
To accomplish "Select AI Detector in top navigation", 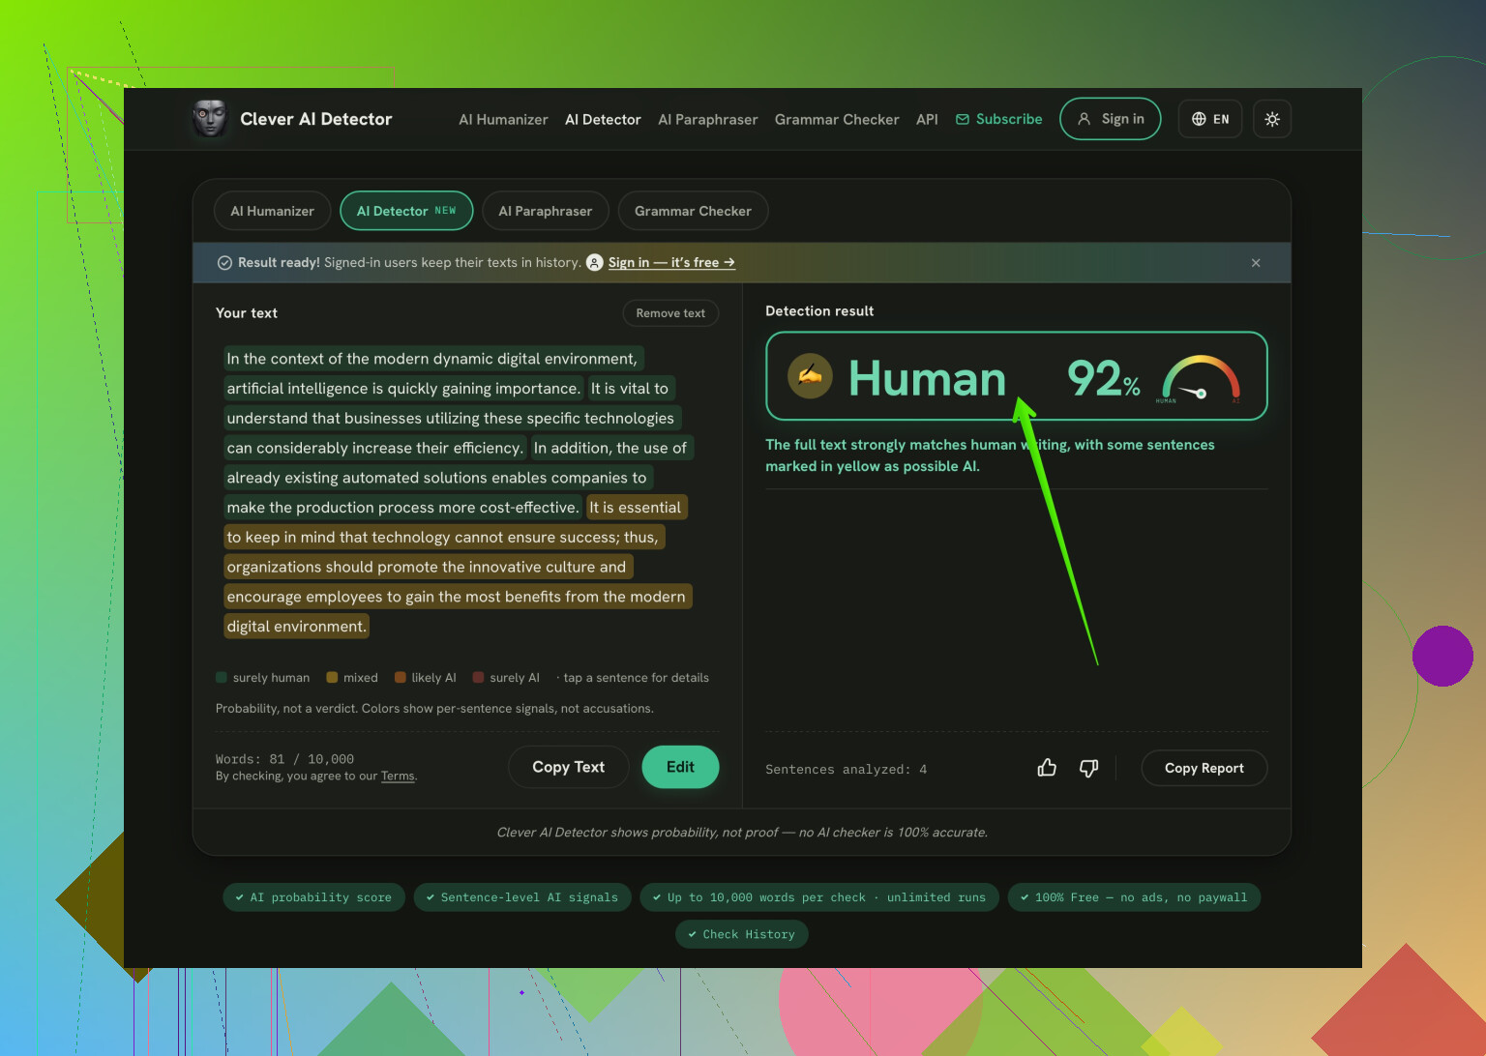I will click(603, 119).
